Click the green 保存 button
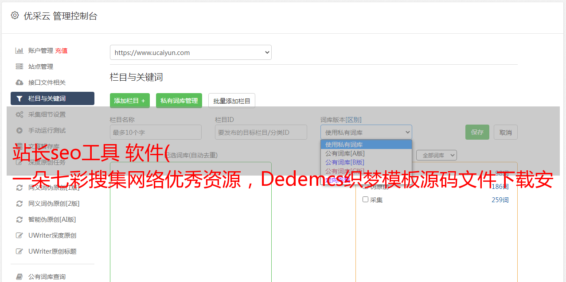566x282 pixels. (477, 132)
